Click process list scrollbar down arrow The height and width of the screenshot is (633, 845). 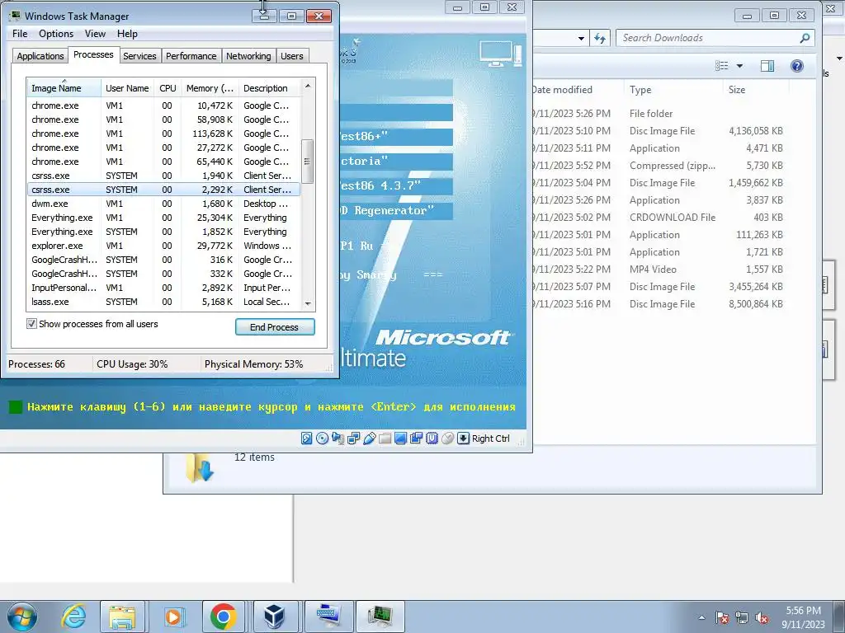tap(308, 303)
